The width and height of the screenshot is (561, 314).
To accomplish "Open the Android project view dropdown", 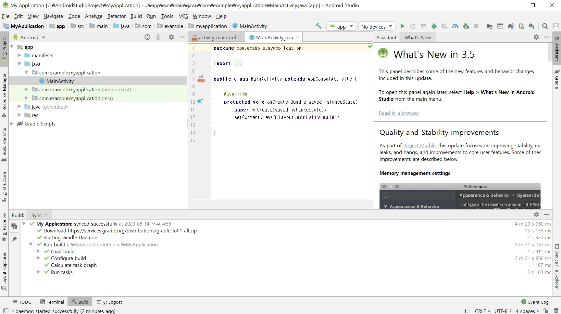I will click(x=29, y=37).
